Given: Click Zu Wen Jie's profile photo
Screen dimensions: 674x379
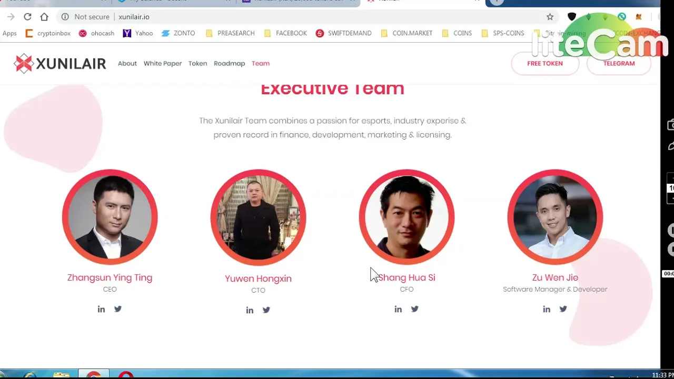Looking at the screenshot, I should 555,217.
